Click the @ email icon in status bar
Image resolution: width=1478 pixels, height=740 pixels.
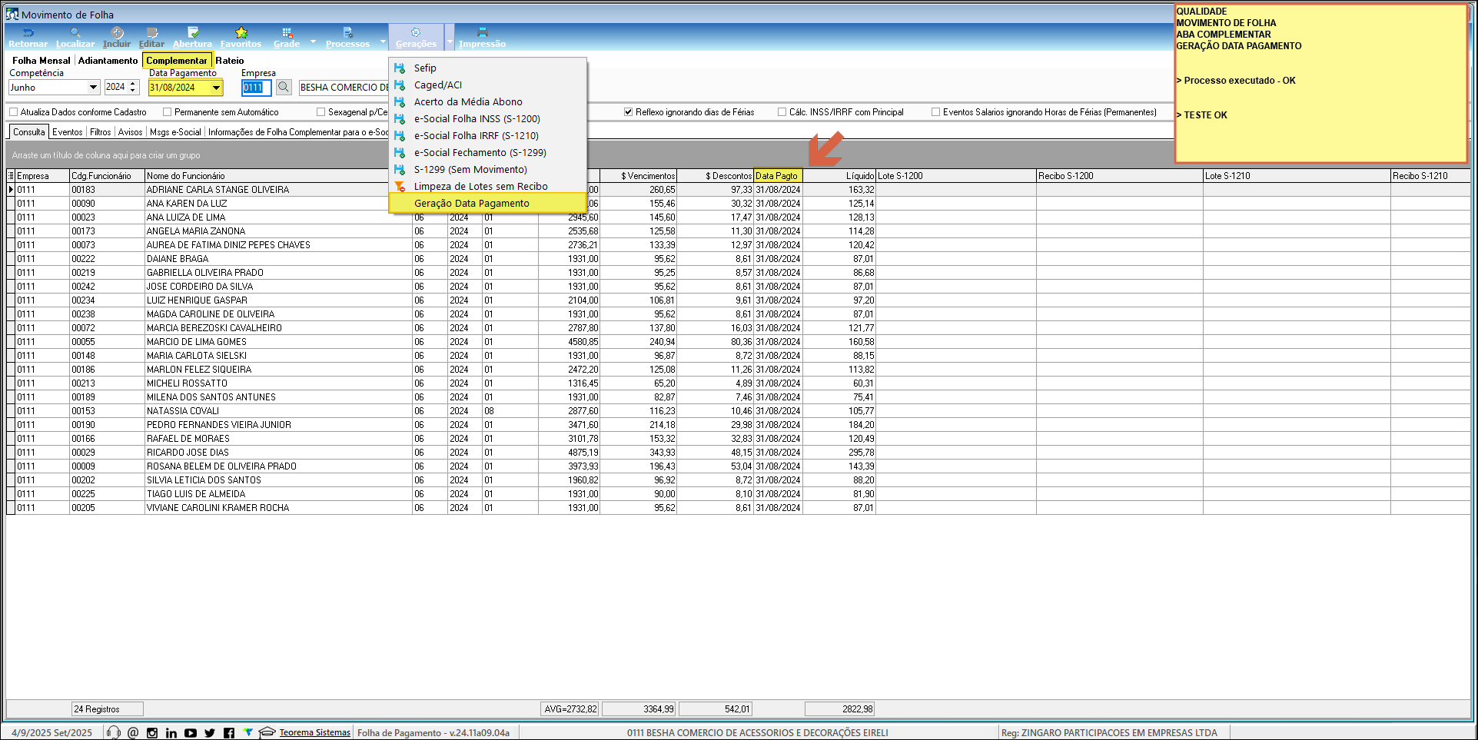coord(133,732)
